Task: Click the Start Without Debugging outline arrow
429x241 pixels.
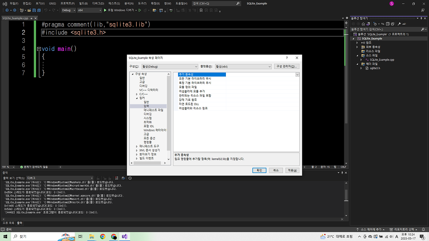Action: click(x=140, y=10)
